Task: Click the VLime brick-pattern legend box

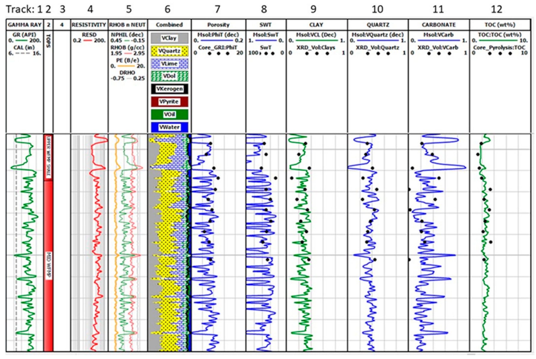Action: 169,64
